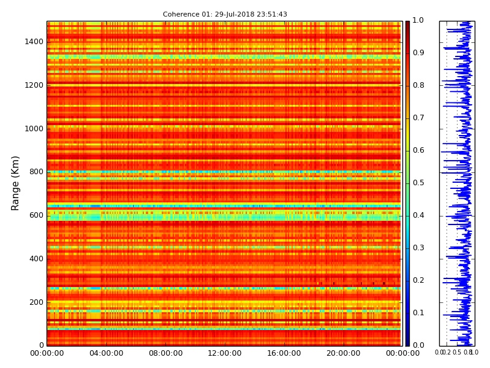
Task: Click inside the coherence heatmap
Action: [225, 183]
